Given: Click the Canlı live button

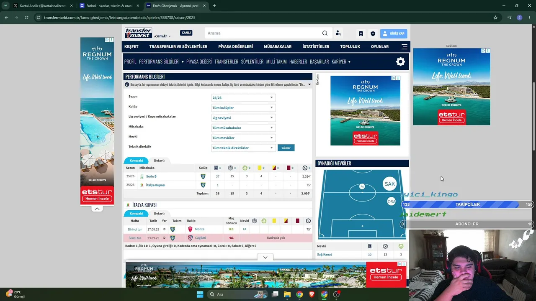Looking at the screenshot, I should click(x=186, y=33).
